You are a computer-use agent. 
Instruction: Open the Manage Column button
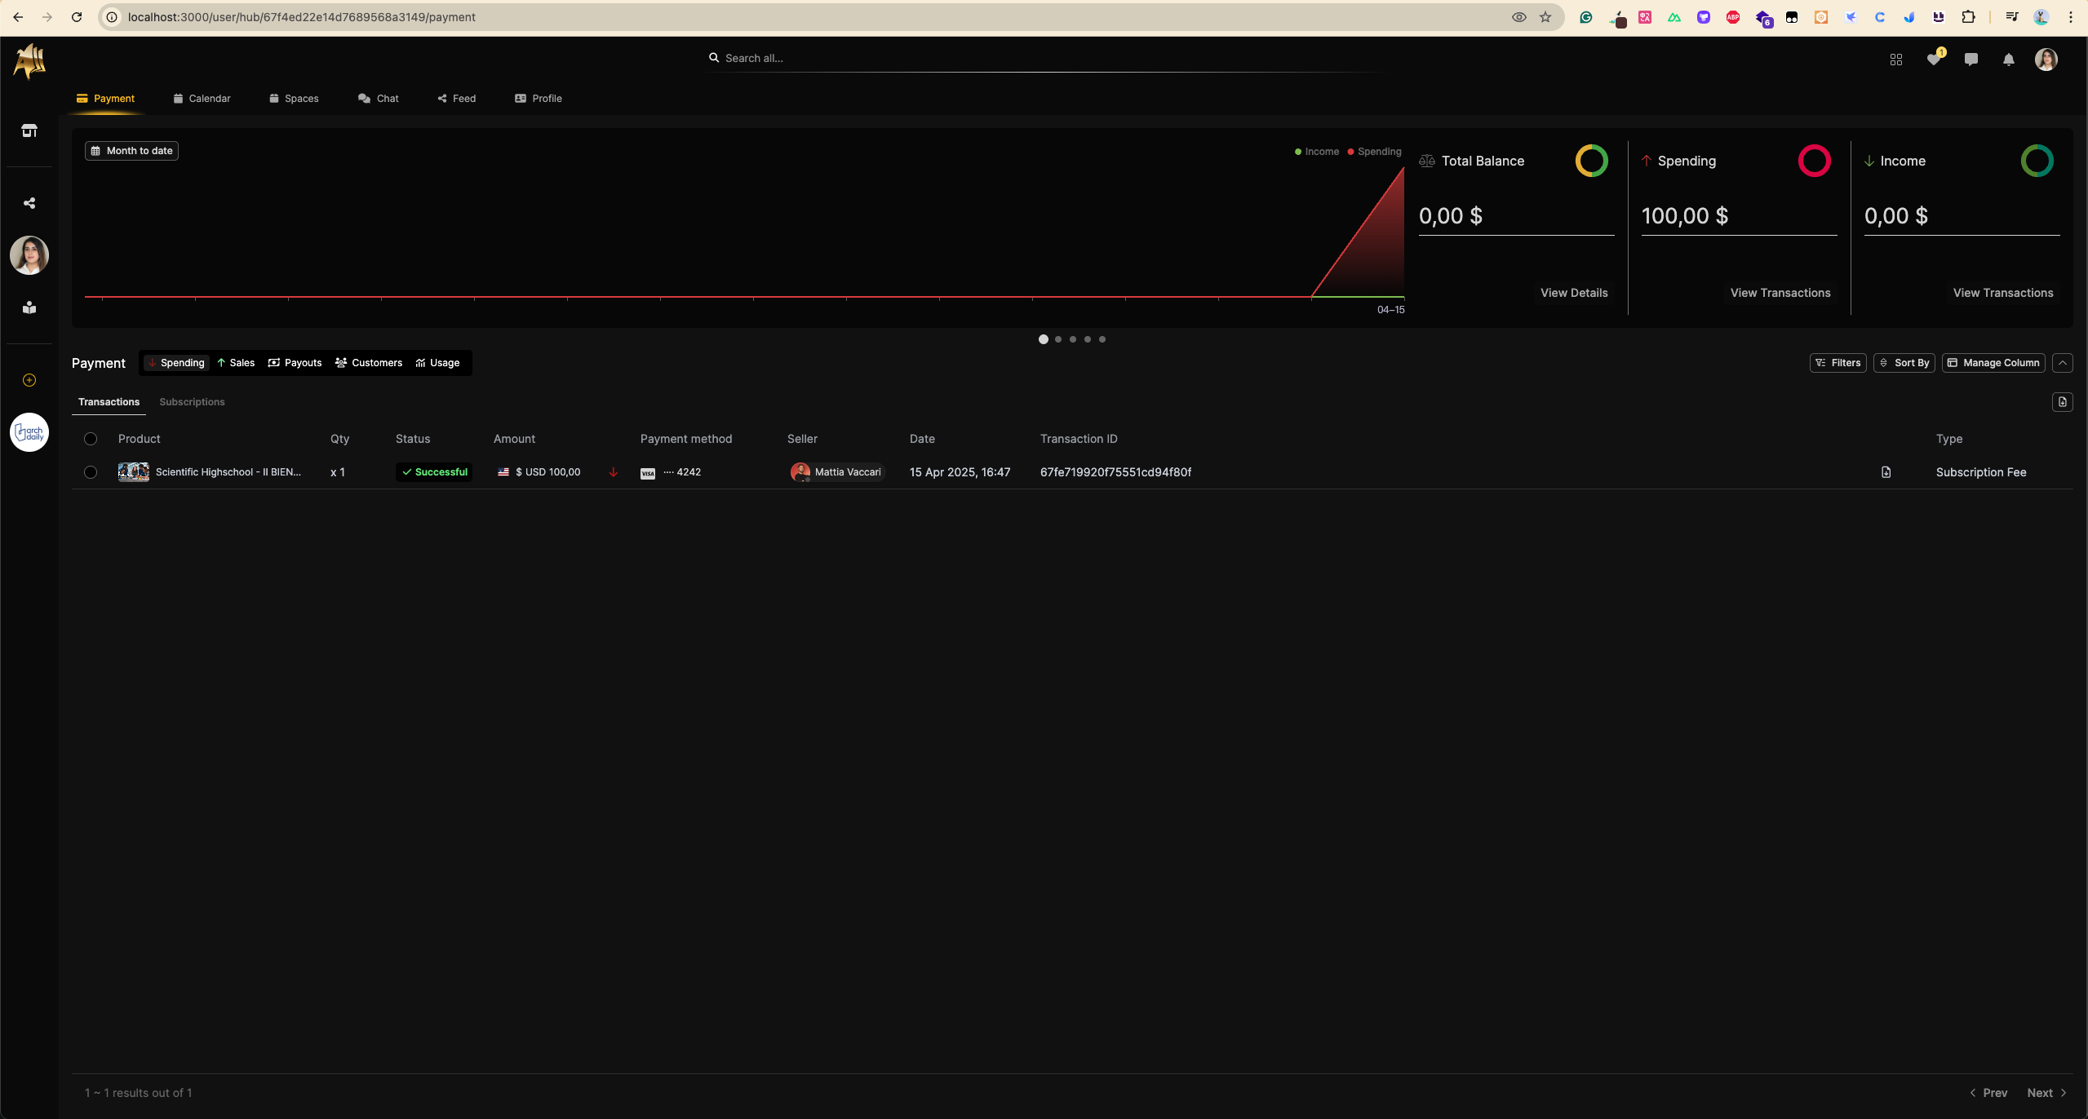tap(1993, 363)
